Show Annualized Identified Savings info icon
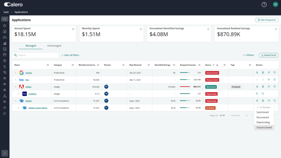 point(208,29)
